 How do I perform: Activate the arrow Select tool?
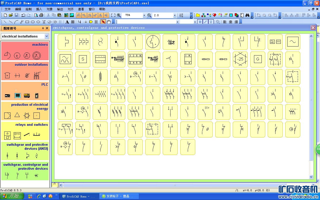[x=103, y=22]
